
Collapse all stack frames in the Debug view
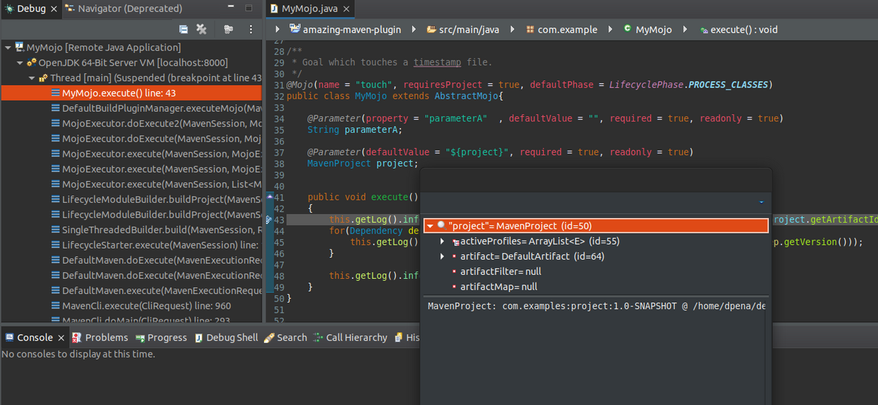click(183, 29)
